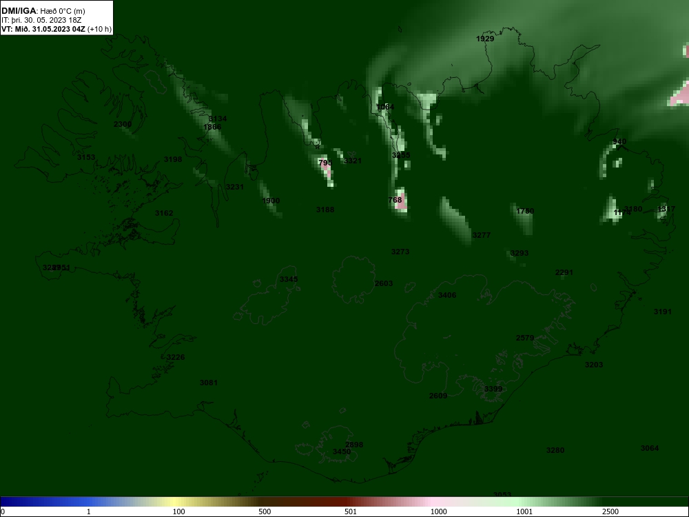
Task: Click the map value 3399
Action: click(493, 389)
